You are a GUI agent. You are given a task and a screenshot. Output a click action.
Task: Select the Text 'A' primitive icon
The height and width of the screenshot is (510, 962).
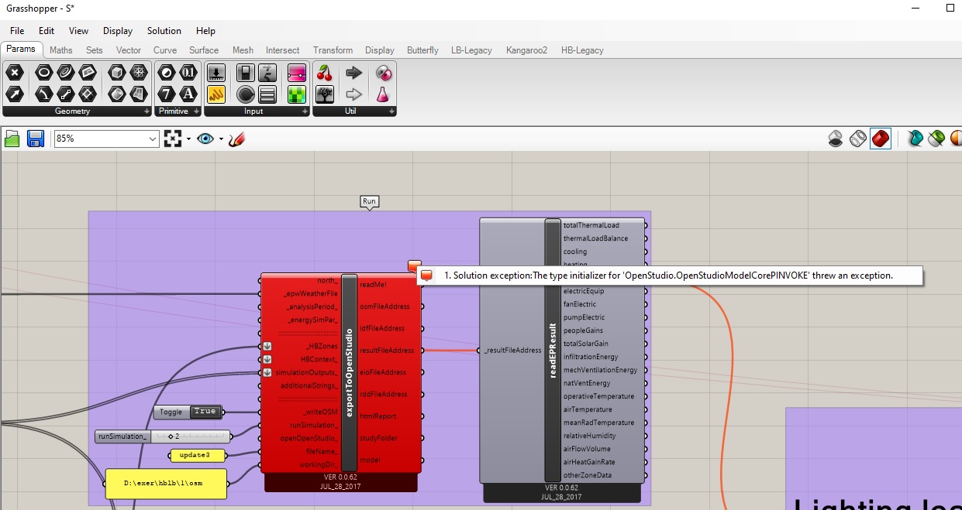coord(188,94)
